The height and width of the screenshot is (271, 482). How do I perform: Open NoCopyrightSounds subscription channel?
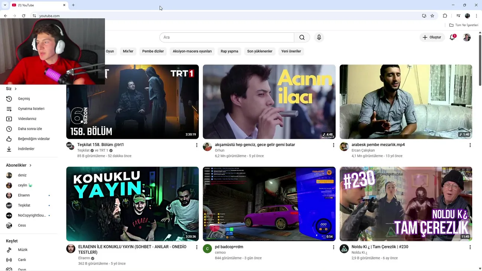[29, 215]
